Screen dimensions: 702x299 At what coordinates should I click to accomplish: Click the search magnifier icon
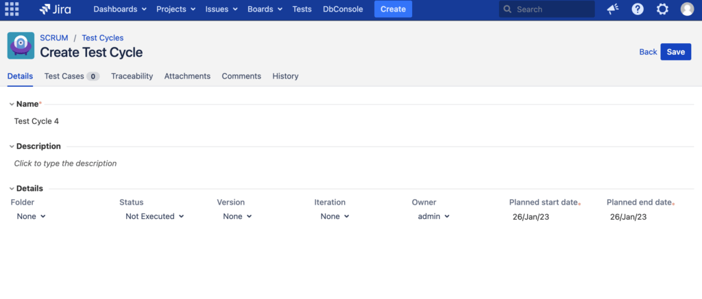tap(507, 10)
